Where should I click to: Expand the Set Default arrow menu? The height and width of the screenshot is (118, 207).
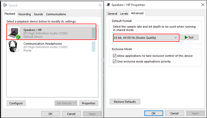point(75,103)
